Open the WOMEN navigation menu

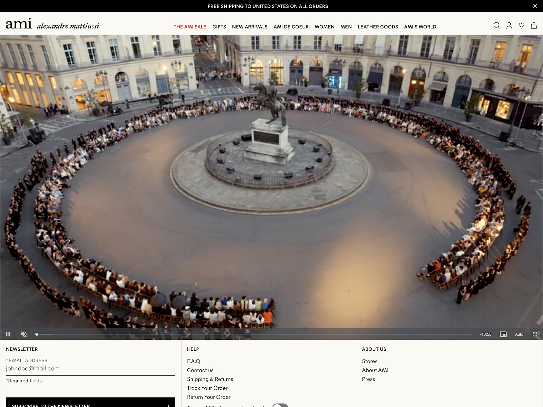pyautogui.click(x=324, y=27)
